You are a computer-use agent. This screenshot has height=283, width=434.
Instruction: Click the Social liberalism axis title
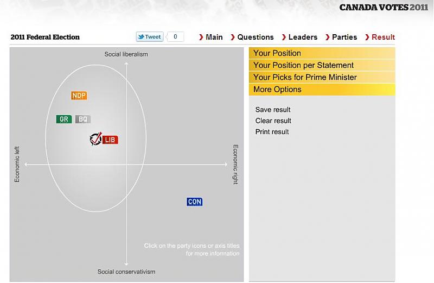pos(126,54)
